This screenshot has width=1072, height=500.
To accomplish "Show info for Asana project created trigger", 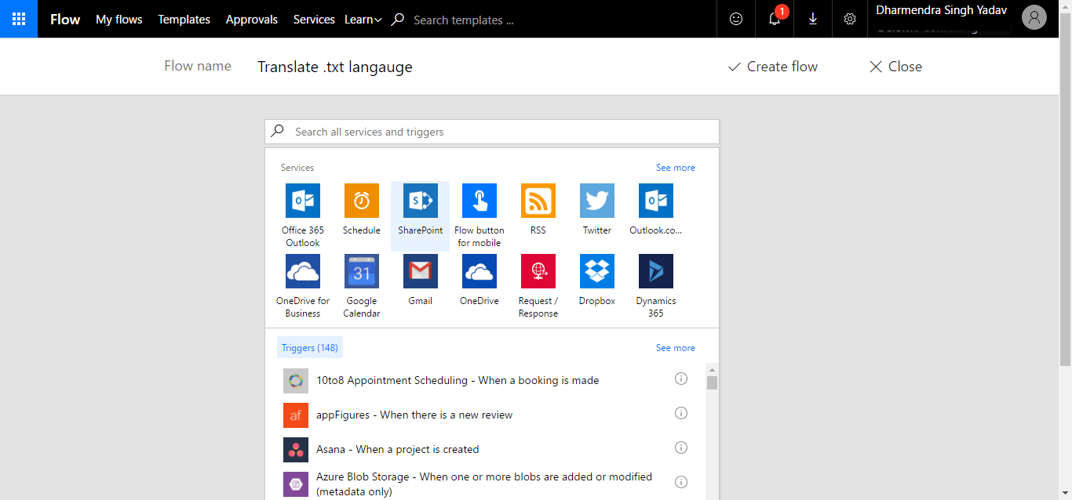I will [681, 447].
